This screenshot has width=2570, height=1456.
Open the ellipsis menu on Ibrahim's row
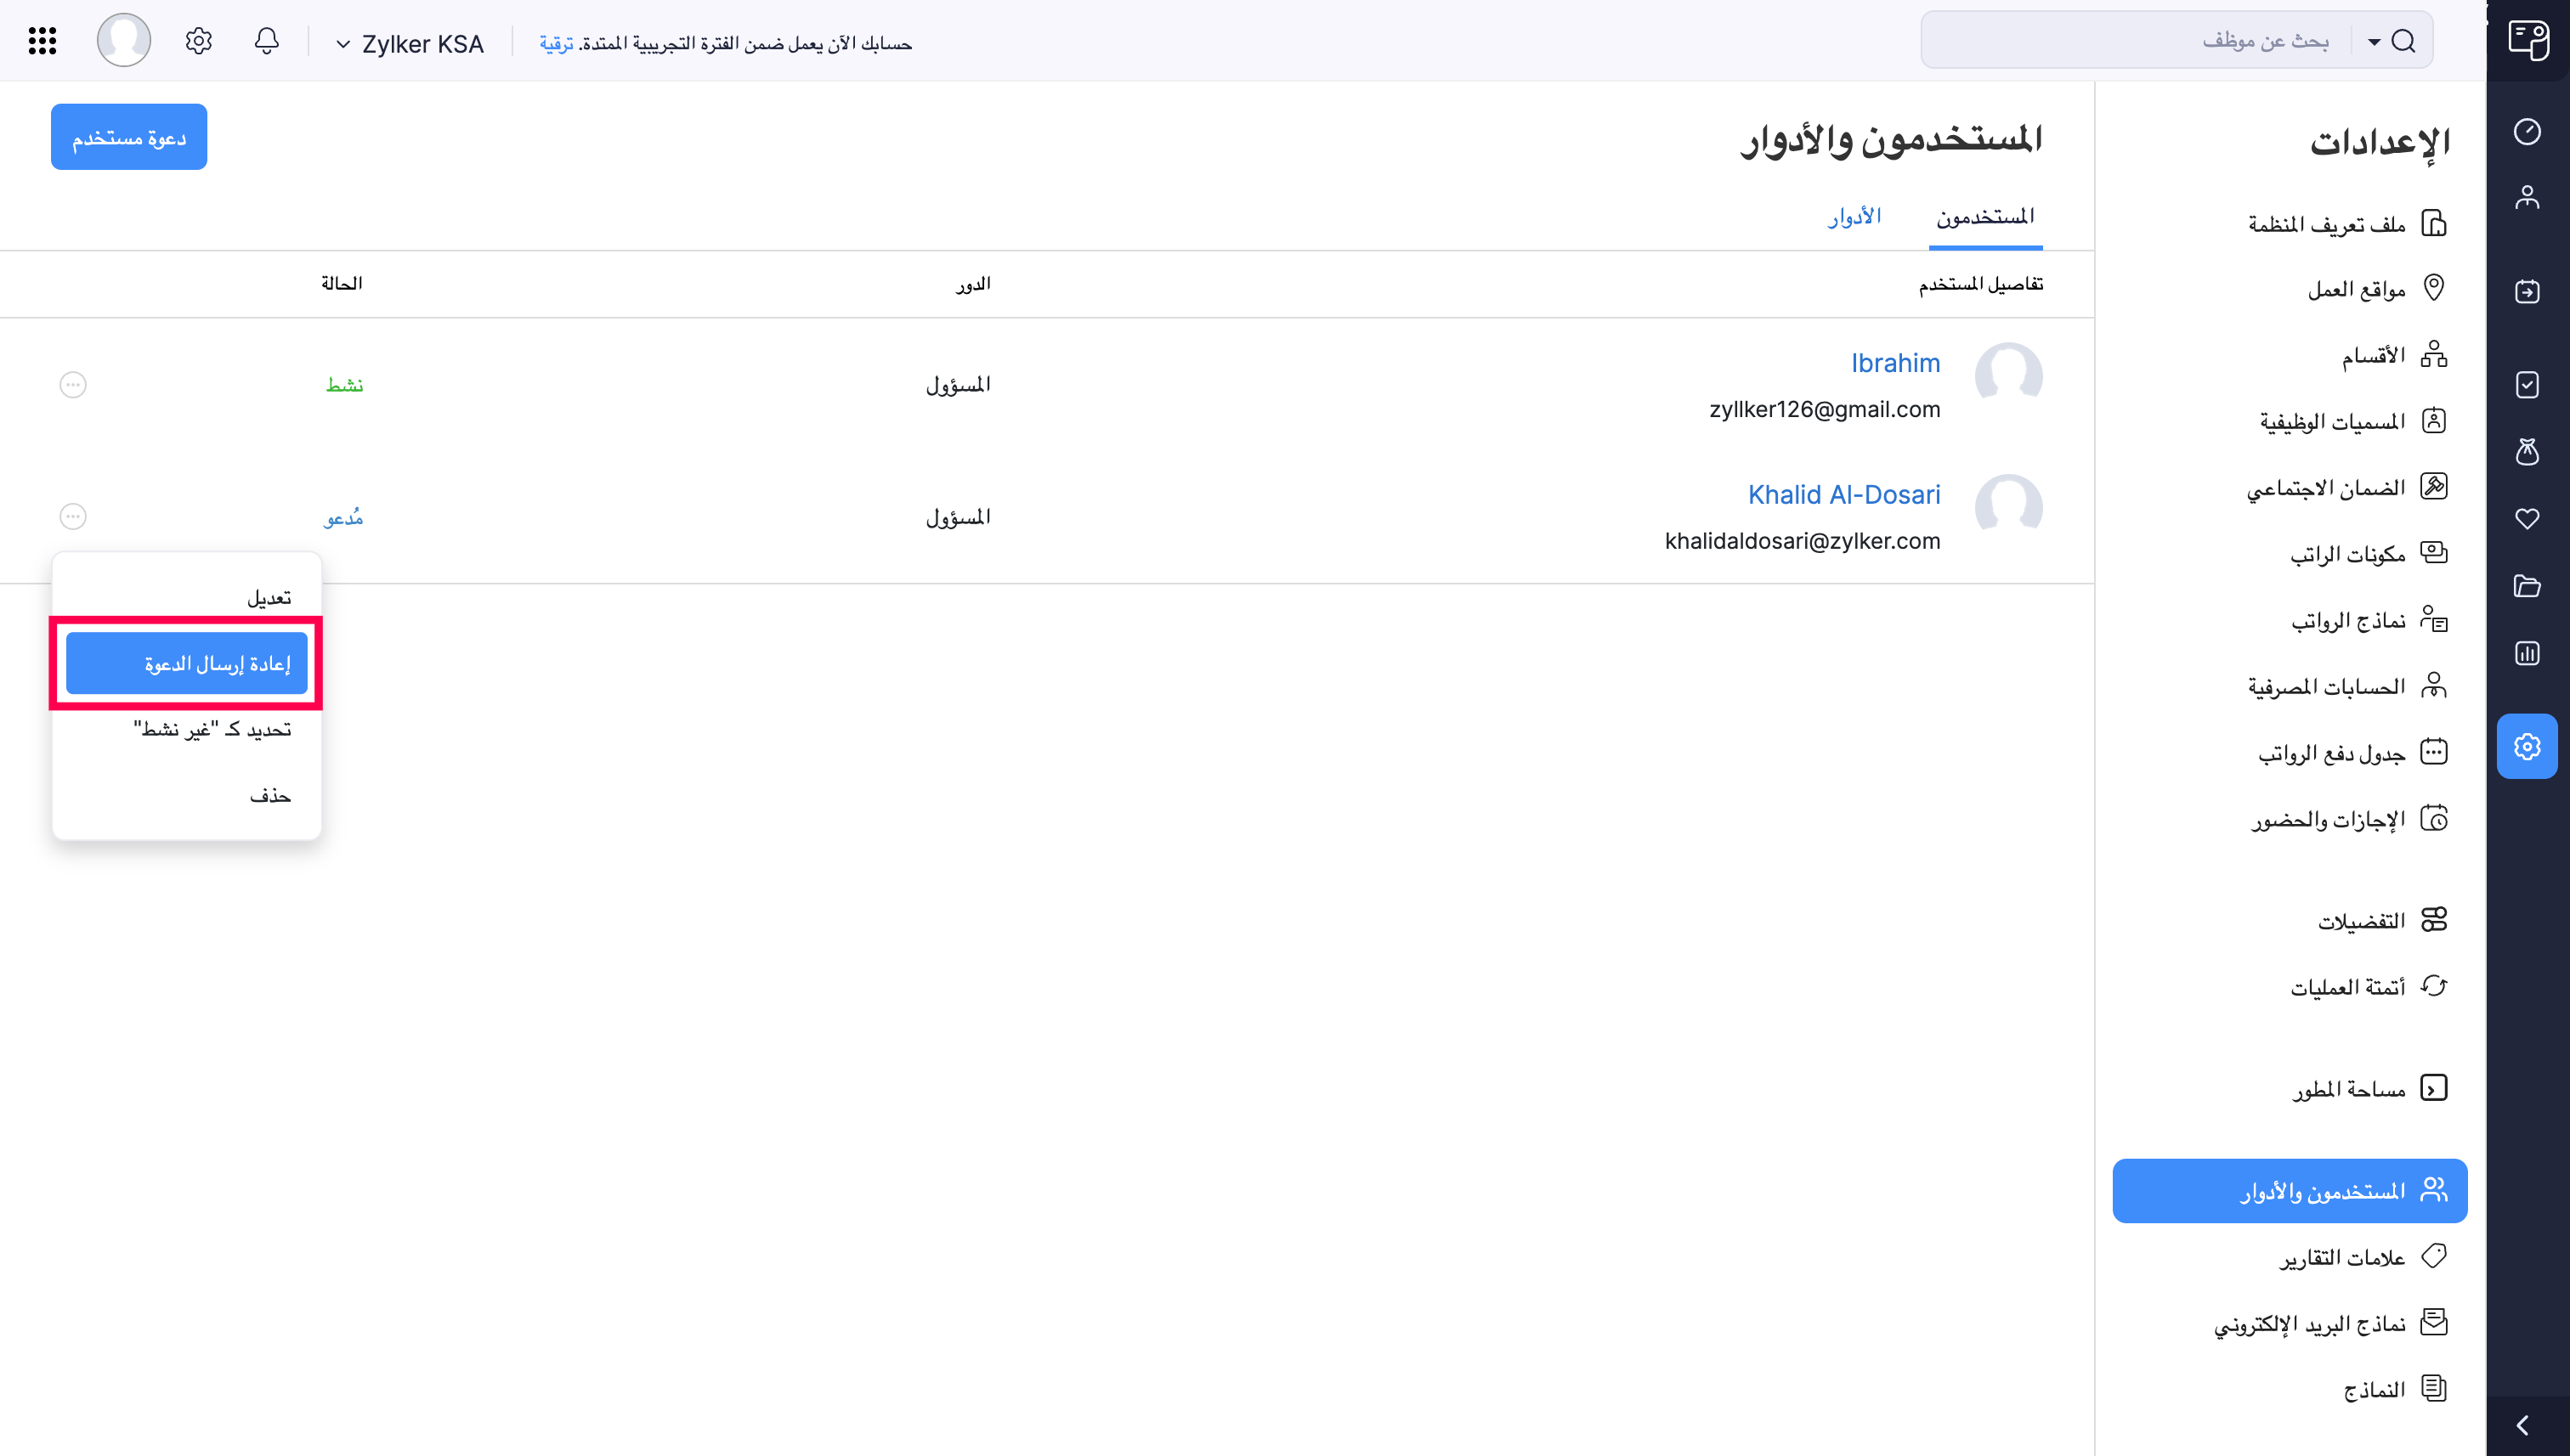tap(72, 384)
